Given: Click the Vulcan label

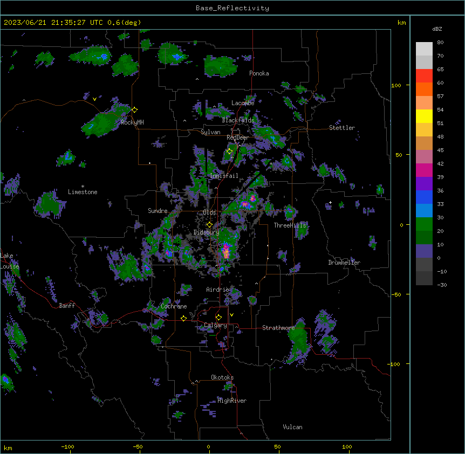Looking at the screenshot, I should pos(292,427).
